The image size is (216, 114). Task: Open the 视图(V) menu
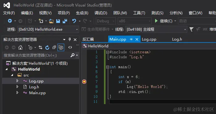pos(45,13)
